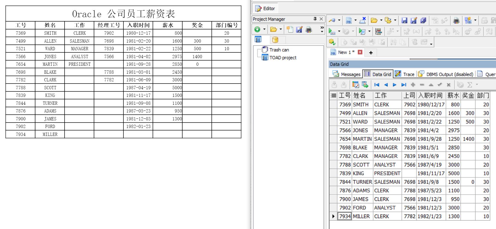Viewport: 496px width, 229px height.
Task: Click the SQL optimizer tuning fork icon
Action: click(468, 20)
